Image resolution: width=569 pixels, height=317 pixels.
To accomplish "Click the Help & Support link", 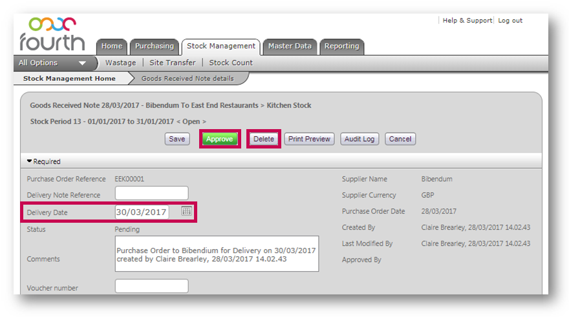I will (x=467, y=21).
